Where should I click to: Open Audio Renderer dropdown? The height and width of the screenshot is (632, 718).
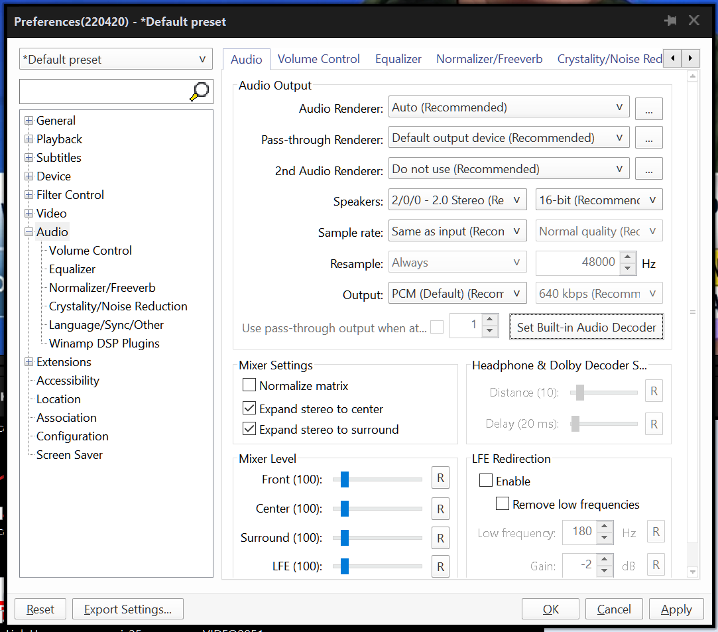point(509,107)
